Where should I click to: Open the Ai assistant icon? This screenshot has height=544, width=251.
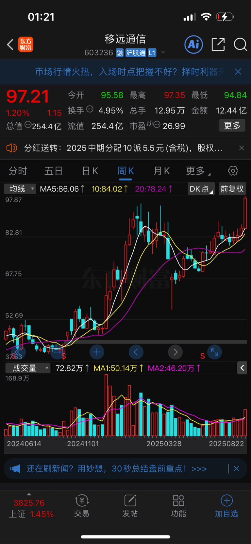point(194,44)
